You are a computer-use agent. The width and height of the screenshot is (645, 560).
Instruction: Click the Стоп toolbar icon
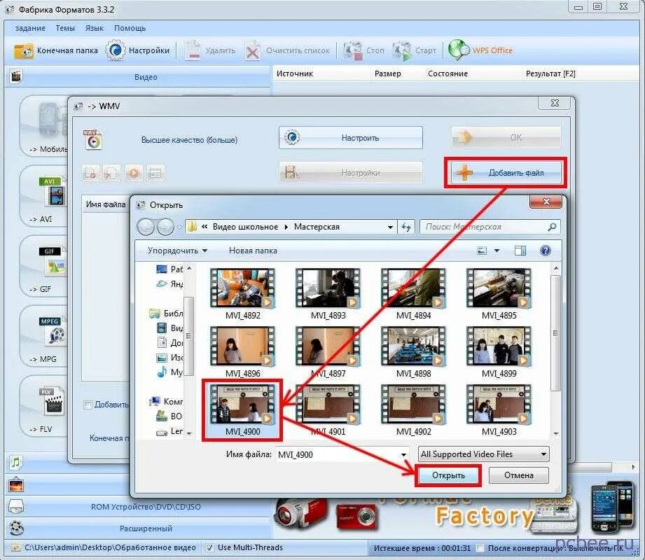(352, 51)
